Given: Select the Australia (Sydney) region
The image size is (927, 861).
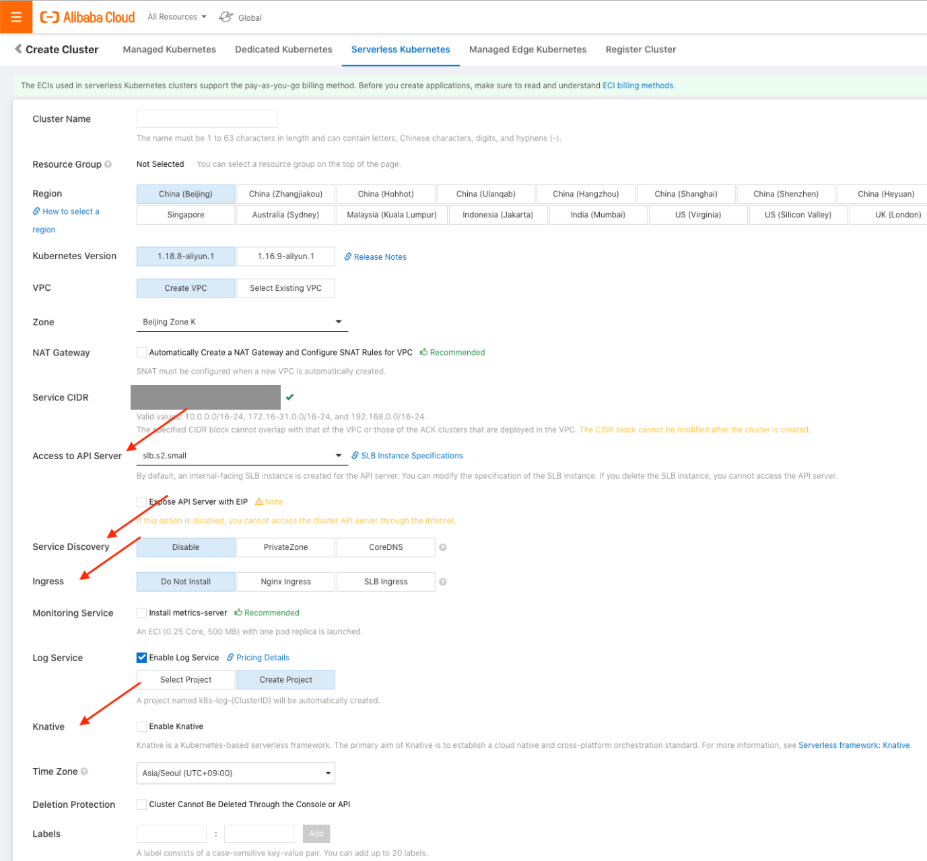Looking at the screenshot, I should point(285,215).
